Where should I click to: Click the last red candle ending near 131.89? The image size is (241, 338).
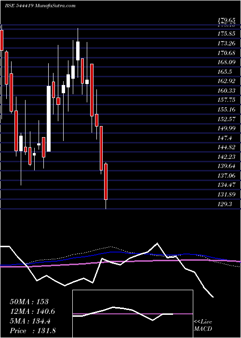click(106, 182)
